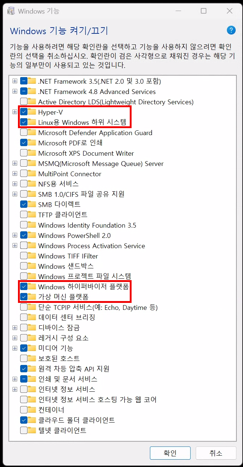Expand .NET Framework 4.8 Advanced Services node
Viewport: 243px width, 467px height.
(x=15, y=91)
